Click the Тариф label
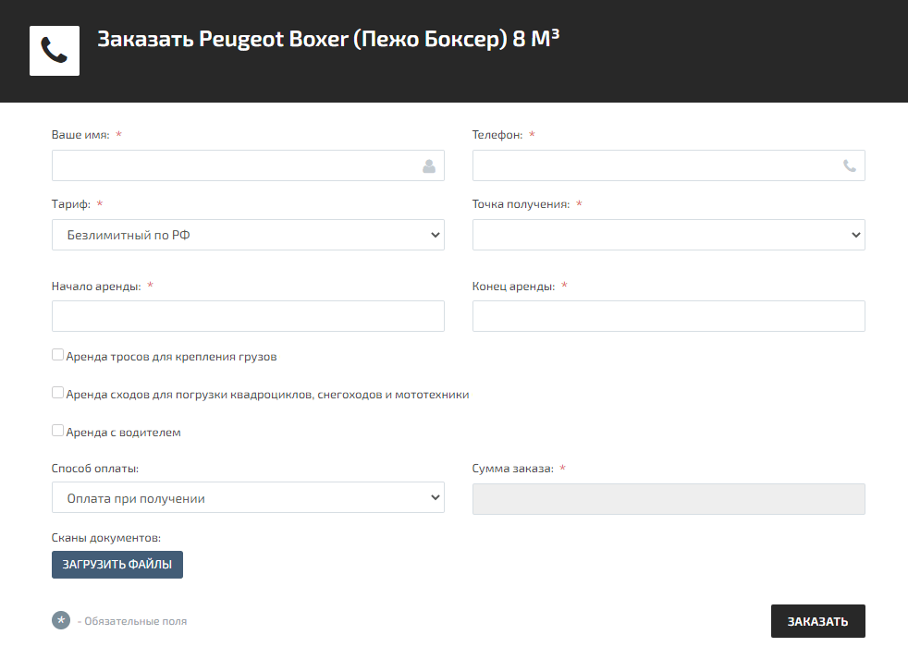 (70, 204)
